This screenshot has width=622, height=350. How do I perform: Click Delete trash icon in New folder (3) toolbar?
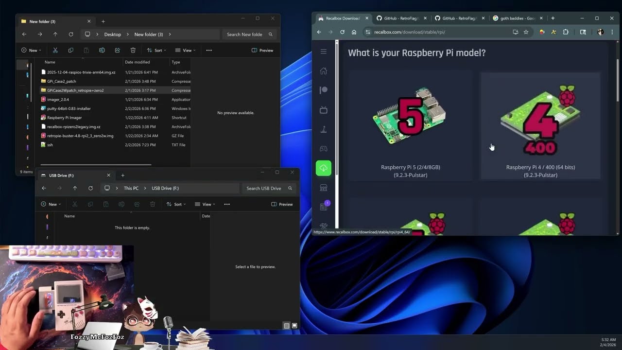(x=133, y=50)
